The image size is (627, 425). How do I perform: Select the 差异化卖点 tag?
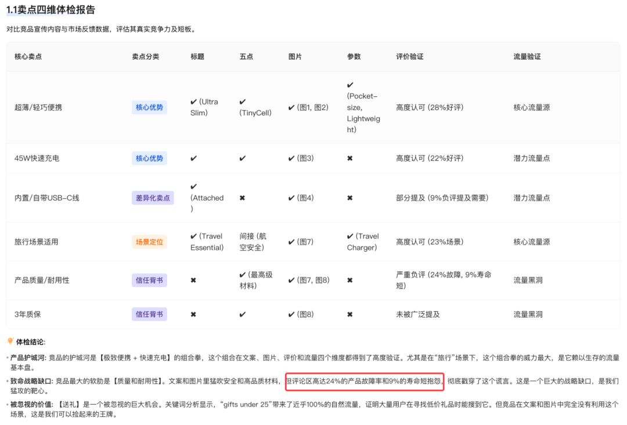(x=153, y=197)
